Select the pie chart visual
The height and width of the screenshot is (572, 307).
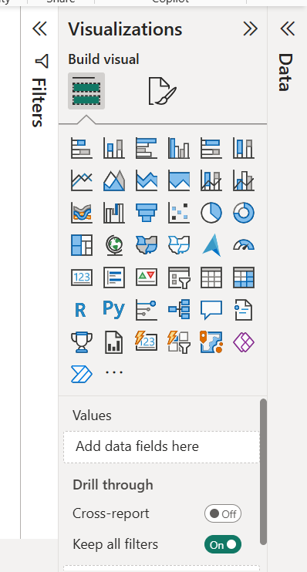pyautogui.click(x=211, y=212)
